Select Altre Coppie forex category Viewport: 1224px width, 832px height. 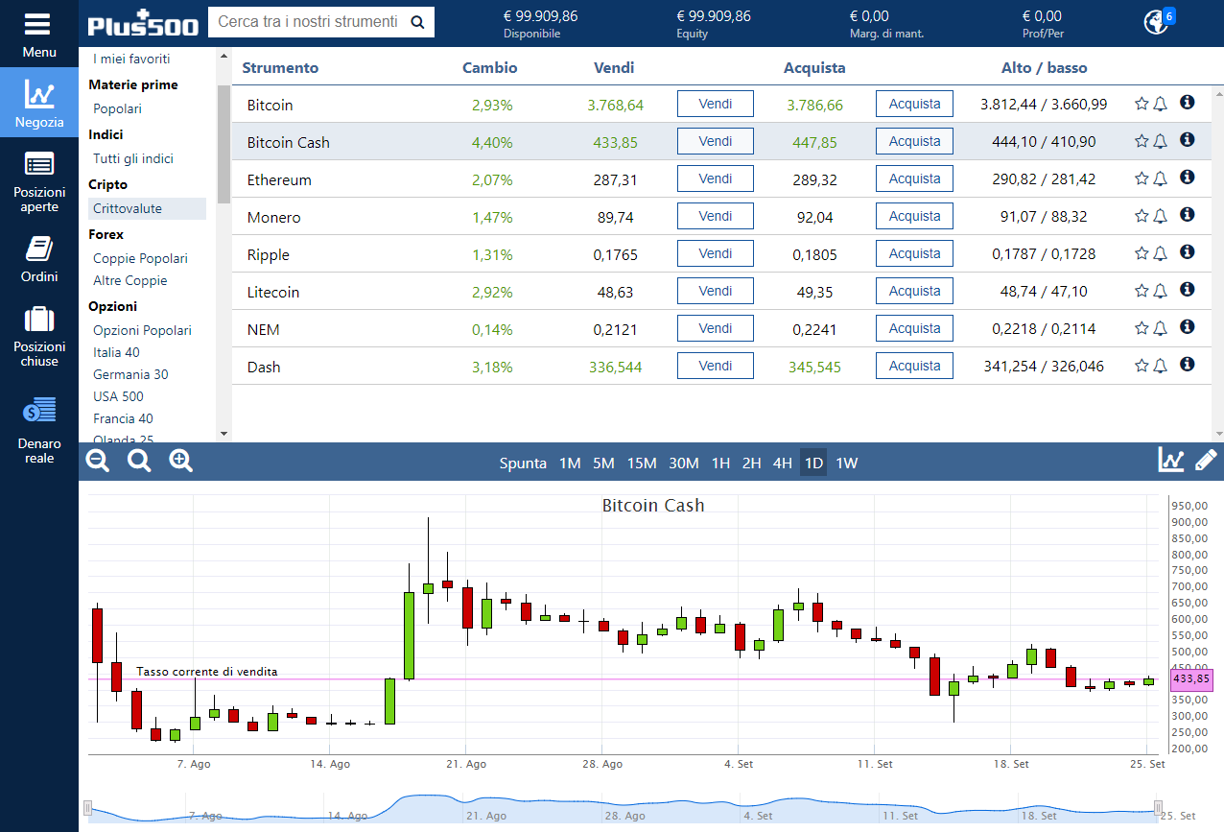[129, 280]
